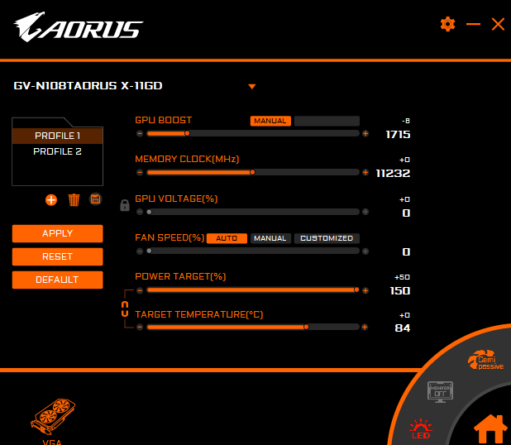Screen dimensions: 511x445
Task: Unlock GPU Voltage with padlock icon
Action: (x=125, y=205)
